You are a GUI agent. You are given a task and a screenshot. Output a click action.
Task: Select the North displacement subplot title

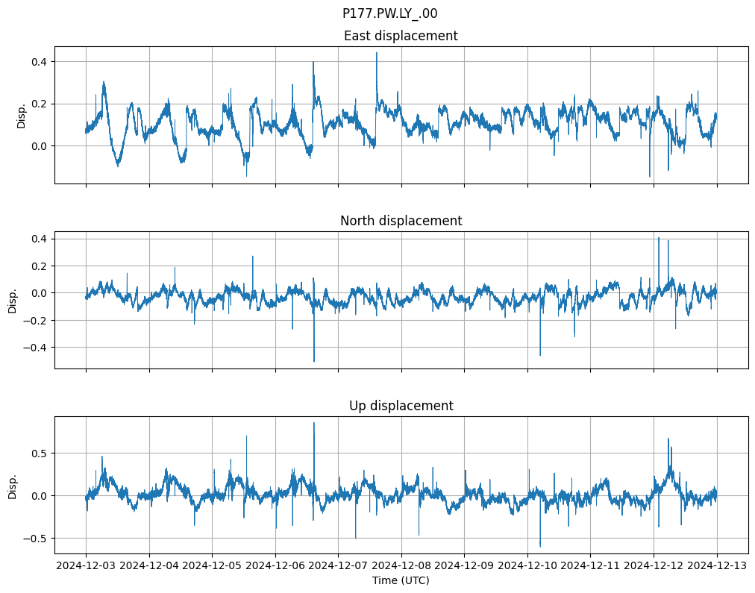tap(401, 221)
